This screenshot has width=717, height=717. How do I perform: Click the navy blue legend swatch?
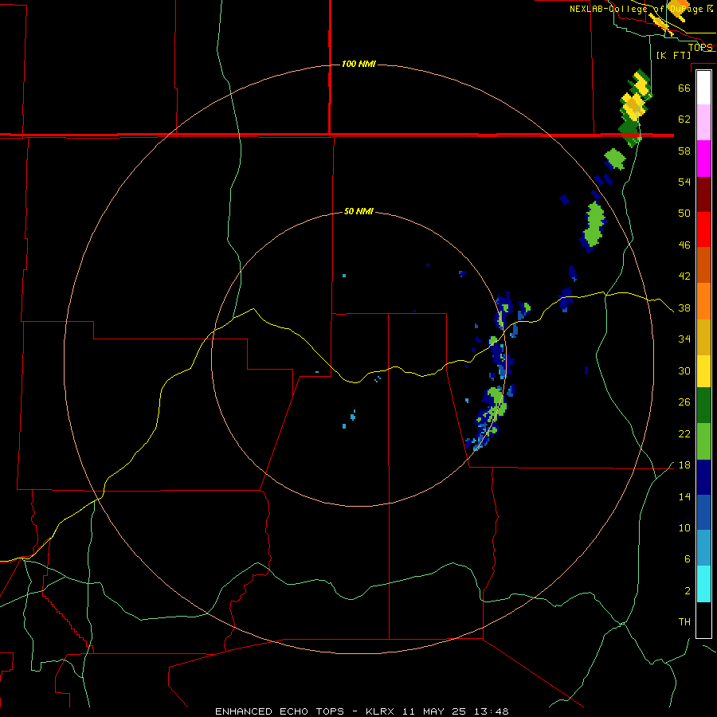pos(703,477)
